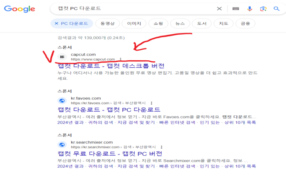Switch to the 쇼핑 tab

coord(158,23)
